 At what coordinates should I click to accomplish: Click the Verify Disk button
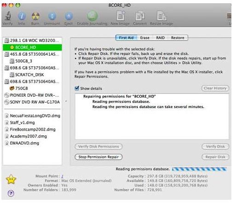coord(215,146)
